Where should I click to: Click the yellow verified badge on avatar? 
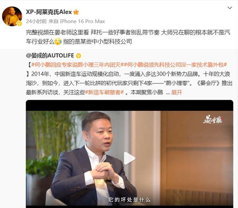[x=19, y=23]
